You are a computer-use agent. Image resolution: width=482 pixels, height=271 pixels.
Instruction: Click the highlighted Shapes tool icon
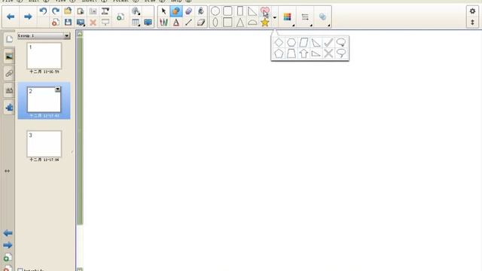pyautogui.click(x=175, y=11)
